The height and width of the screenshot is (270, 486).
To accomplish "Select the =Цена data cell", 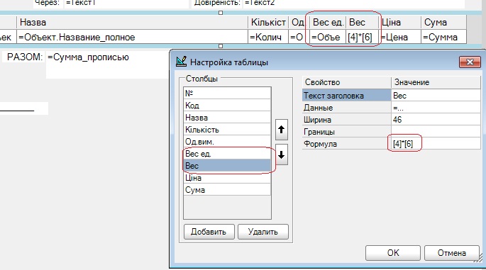I will point(400,37).
